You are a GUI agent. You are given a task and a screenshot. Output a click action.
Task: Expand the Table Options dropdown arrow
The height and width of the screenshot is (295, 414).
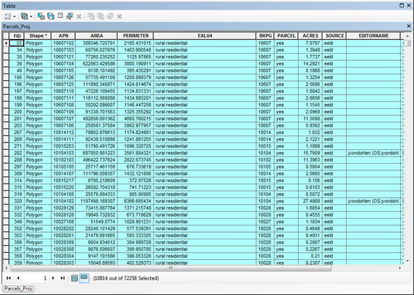point(13,15)
